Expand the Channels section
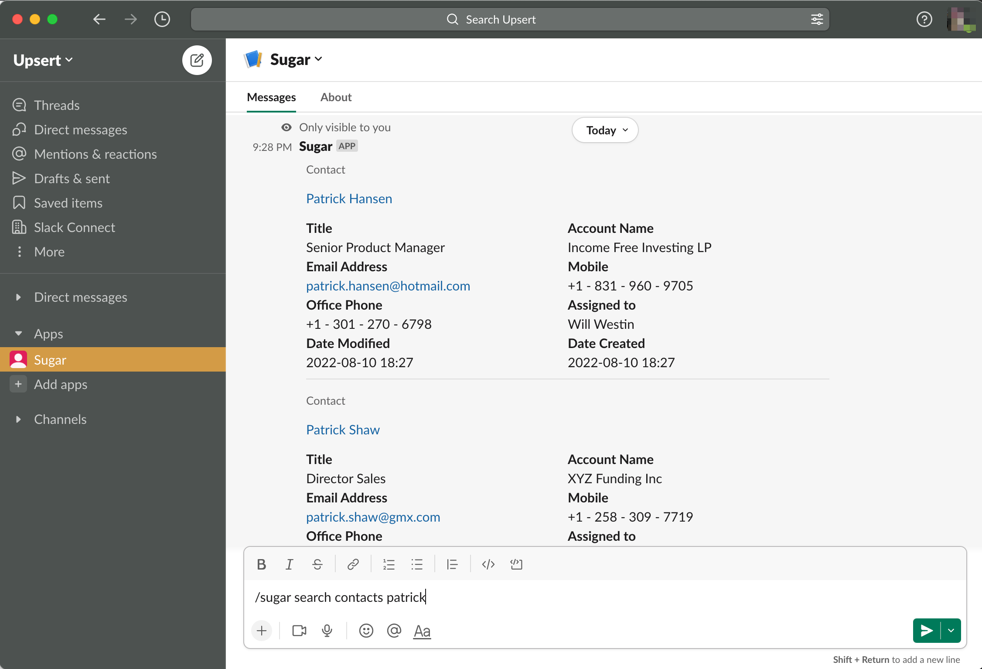 pyautogui.click(x=17, y=419)
